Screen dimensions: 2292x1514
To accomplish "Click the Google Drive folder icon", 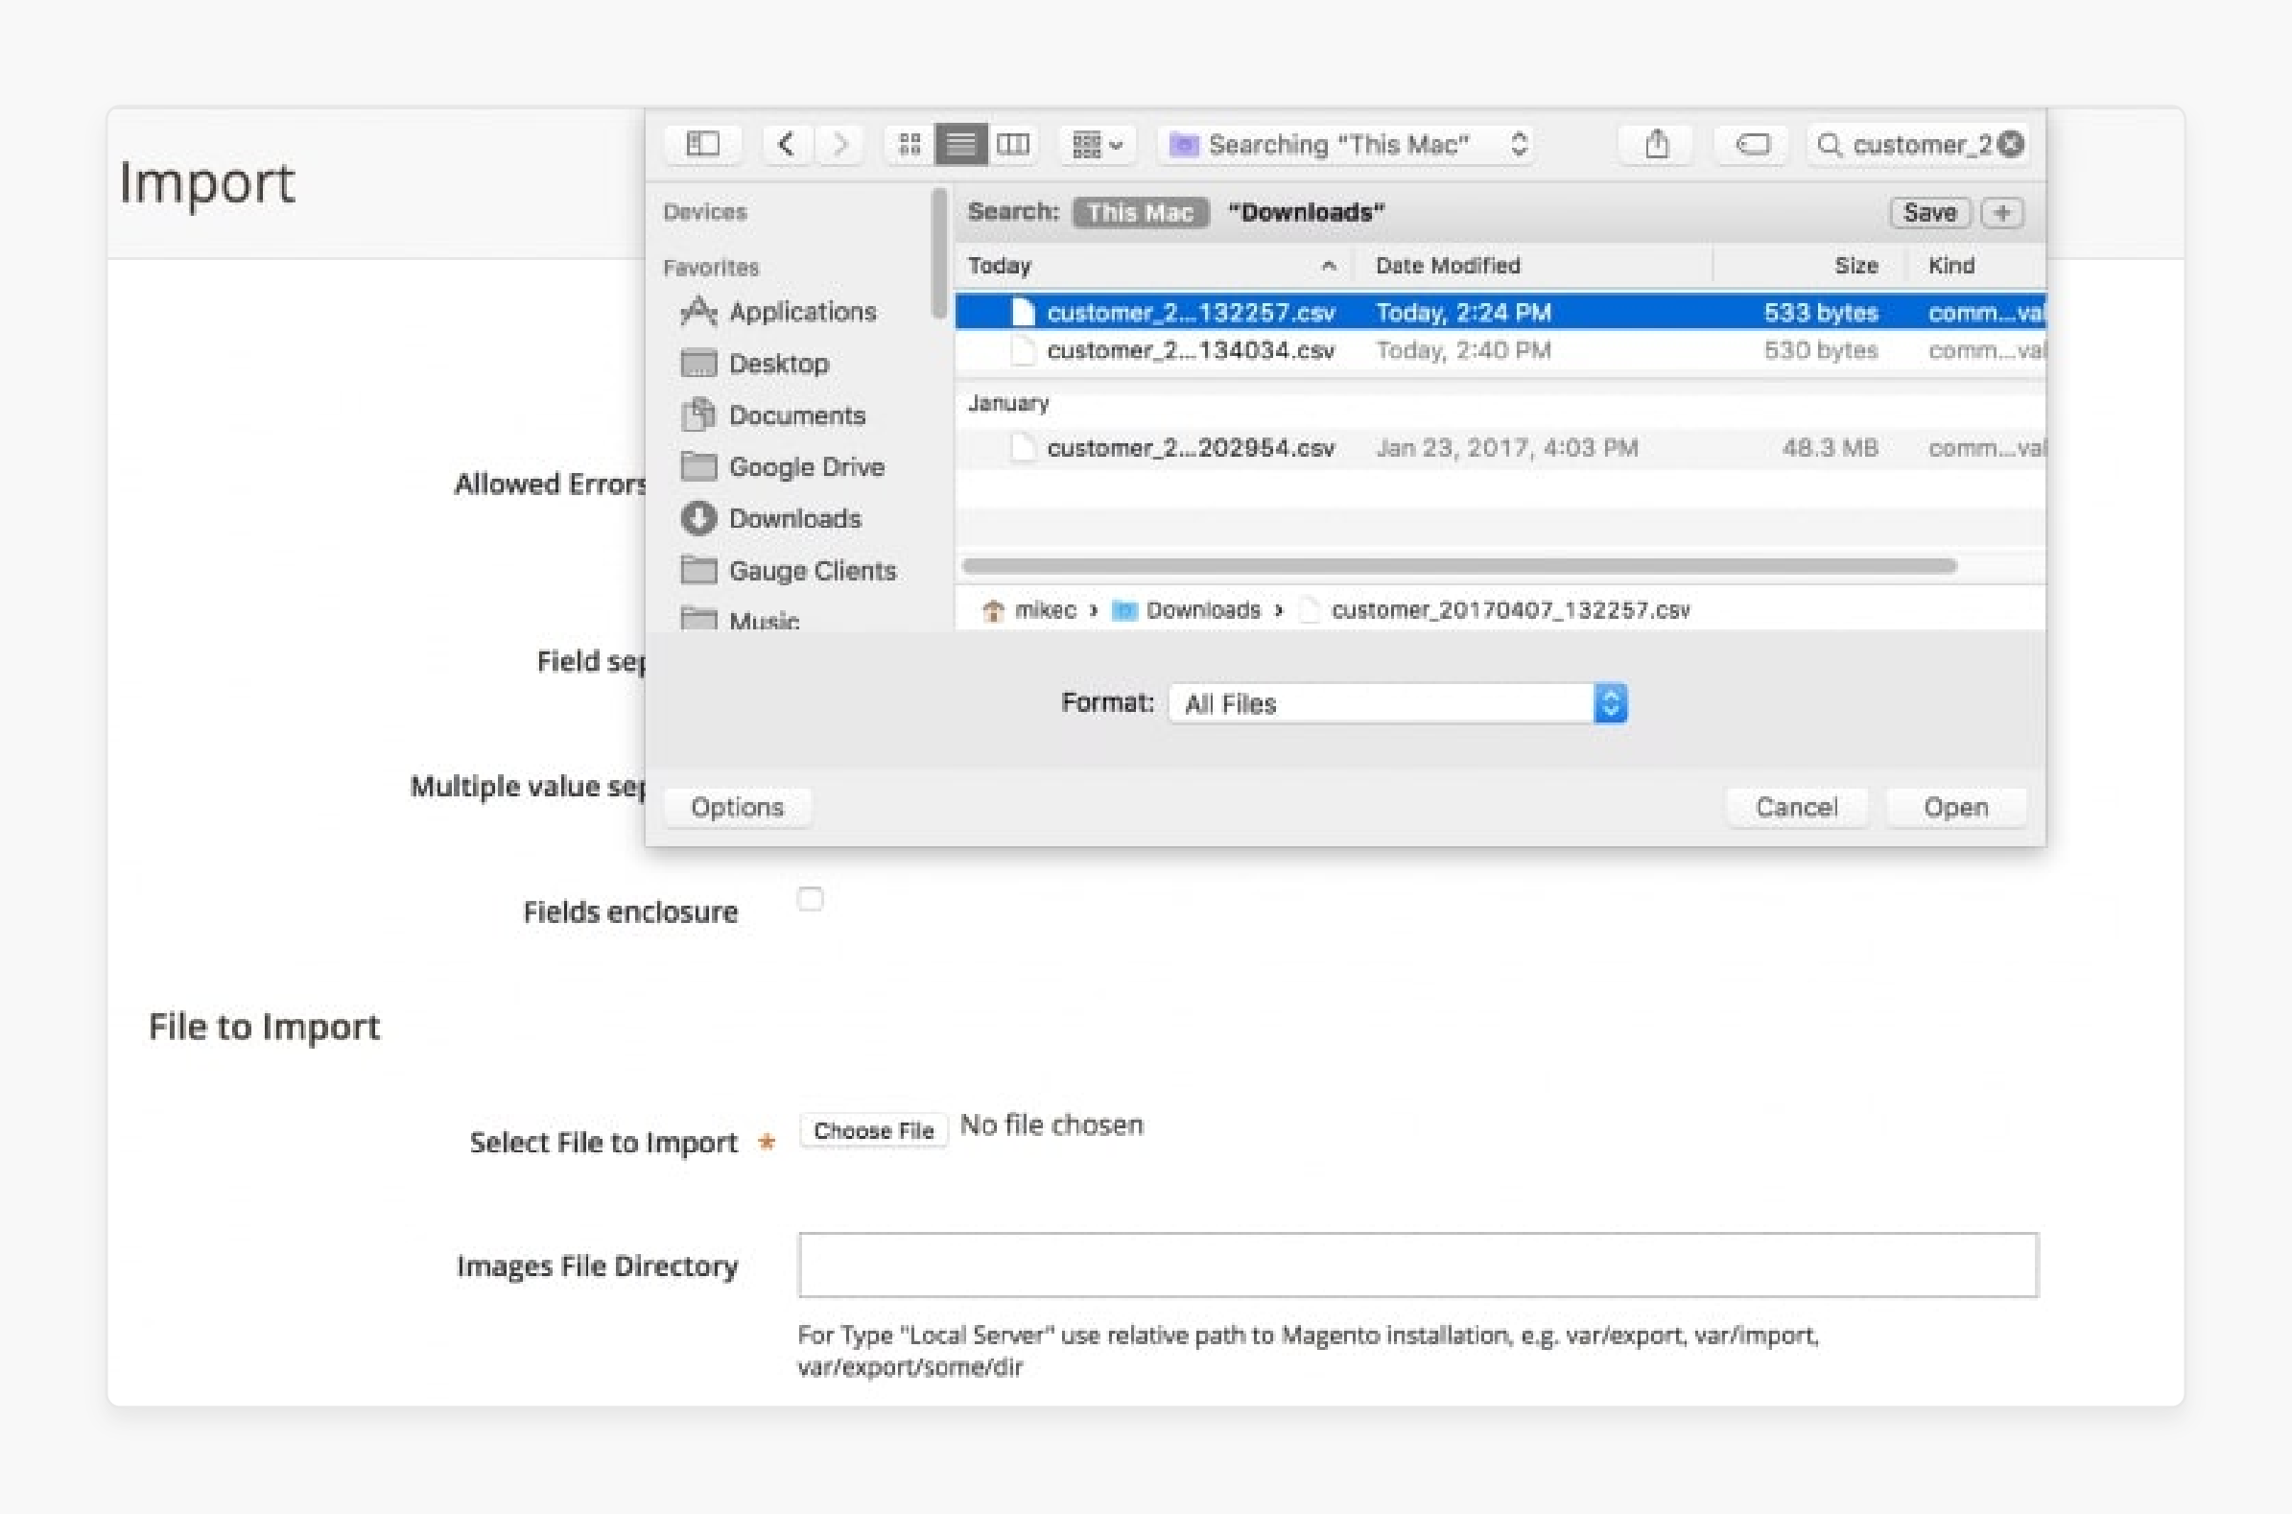I will [x=698, y=466].
